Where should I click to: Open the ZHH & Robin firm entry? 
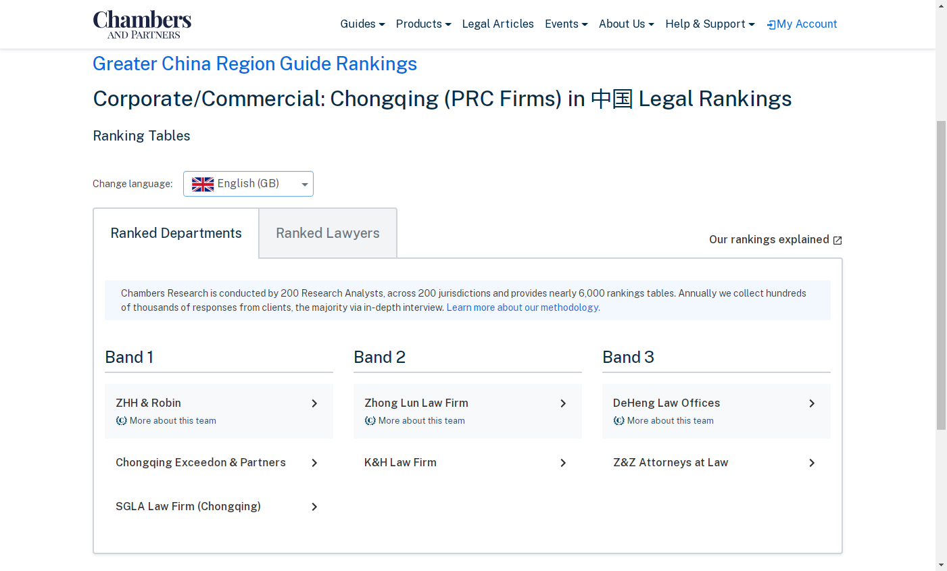[219, 411]
